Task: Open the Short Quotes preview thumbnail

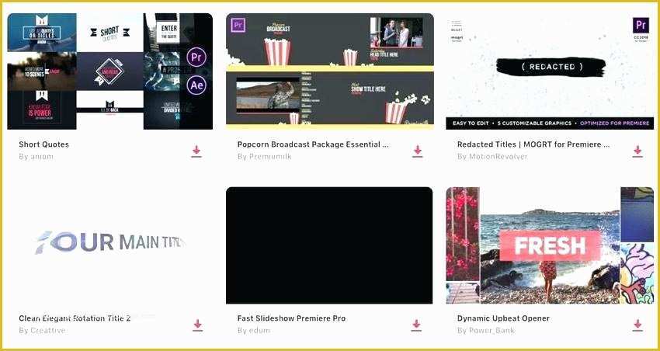Action: 109,71
